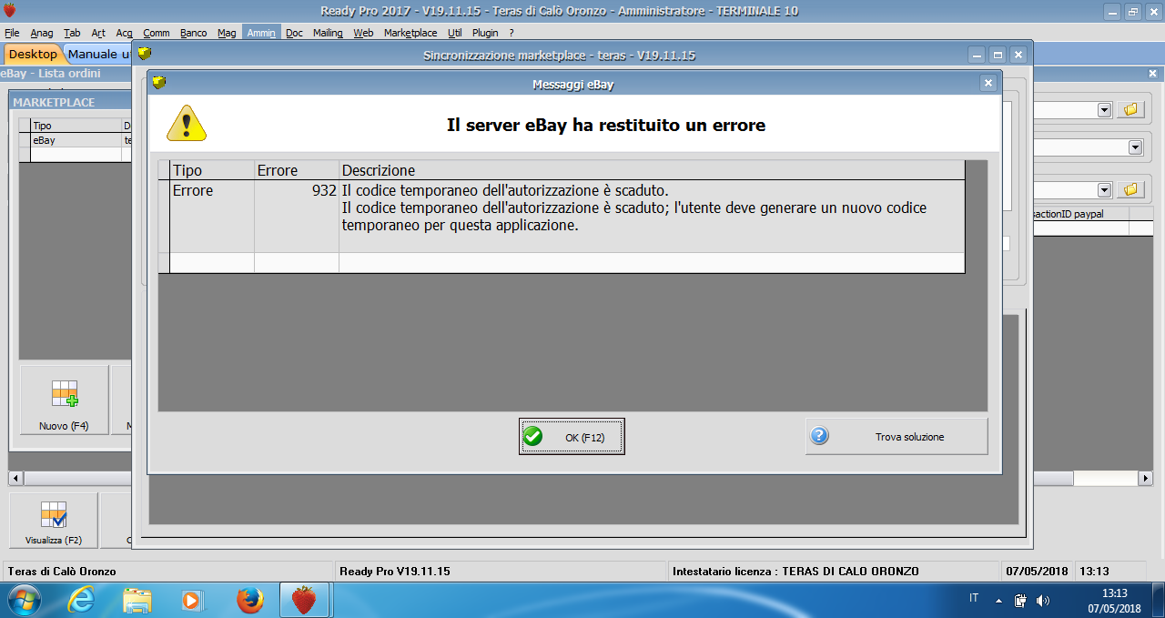Maximize the Sincronizzazione marketplace window
This screenshot has width=1165, height=618.
(998, 55)
